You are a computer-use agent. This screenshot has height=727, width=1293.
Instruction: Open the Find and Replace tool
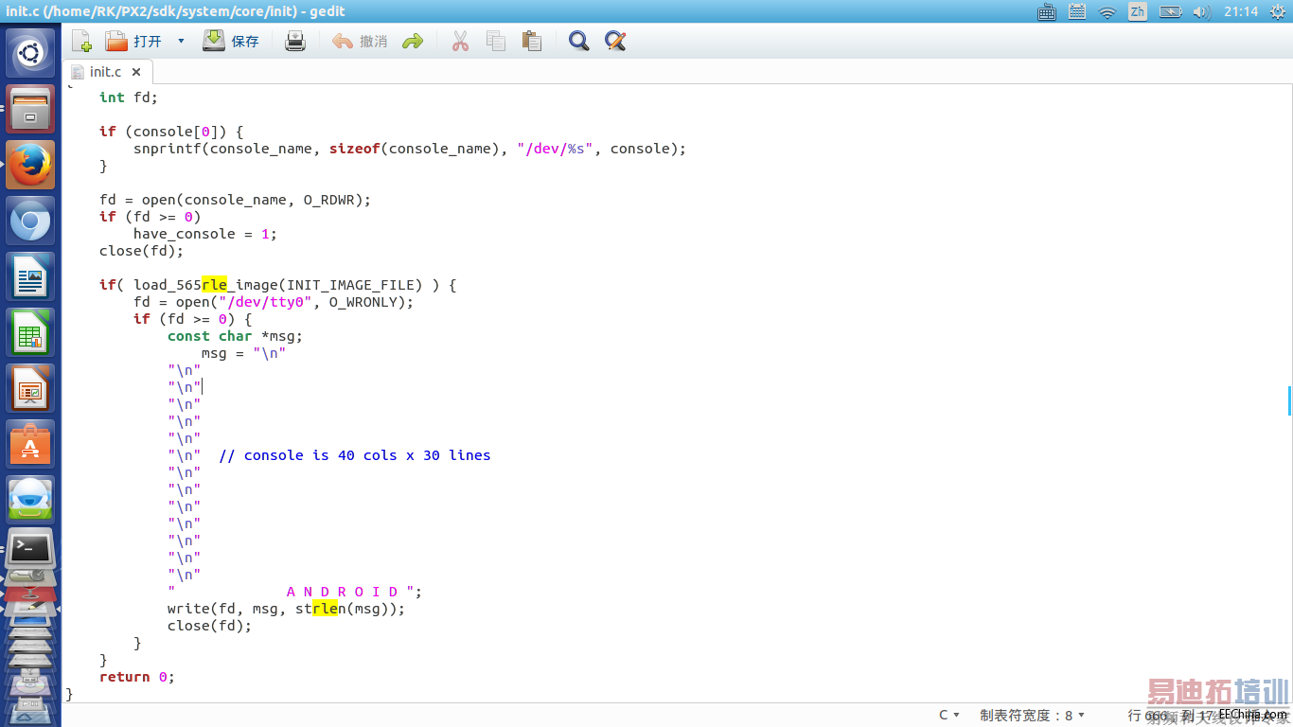pyautogui.click(x=615, y=41)
